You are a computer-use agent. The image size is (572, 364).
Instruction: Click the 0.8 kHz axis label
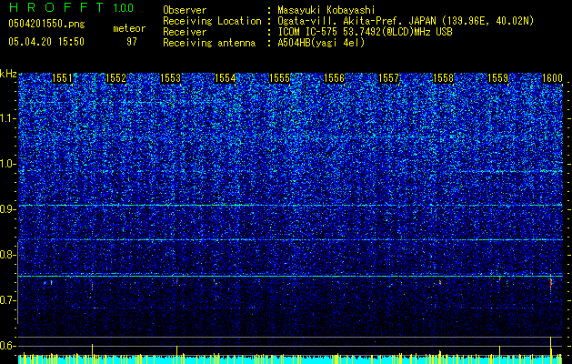(8, 255)
